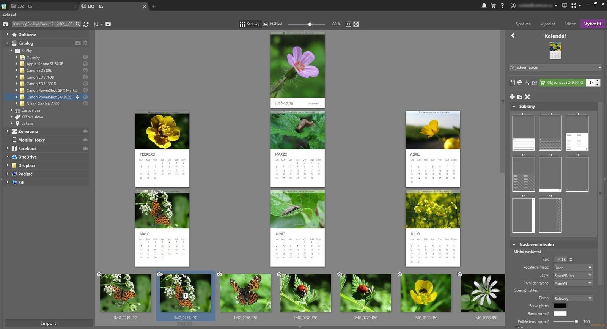
Task: Open the Jazyk dropdown showing Španělština
Action: click(572, 275)
